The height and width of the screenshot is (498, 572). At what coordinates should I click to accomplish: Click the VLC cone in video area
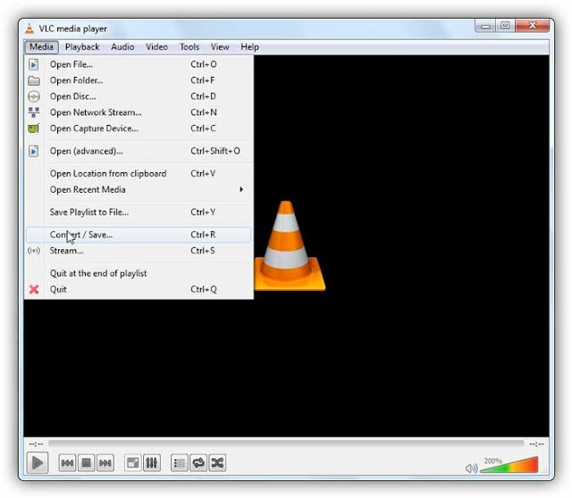(x=290, y=246)
